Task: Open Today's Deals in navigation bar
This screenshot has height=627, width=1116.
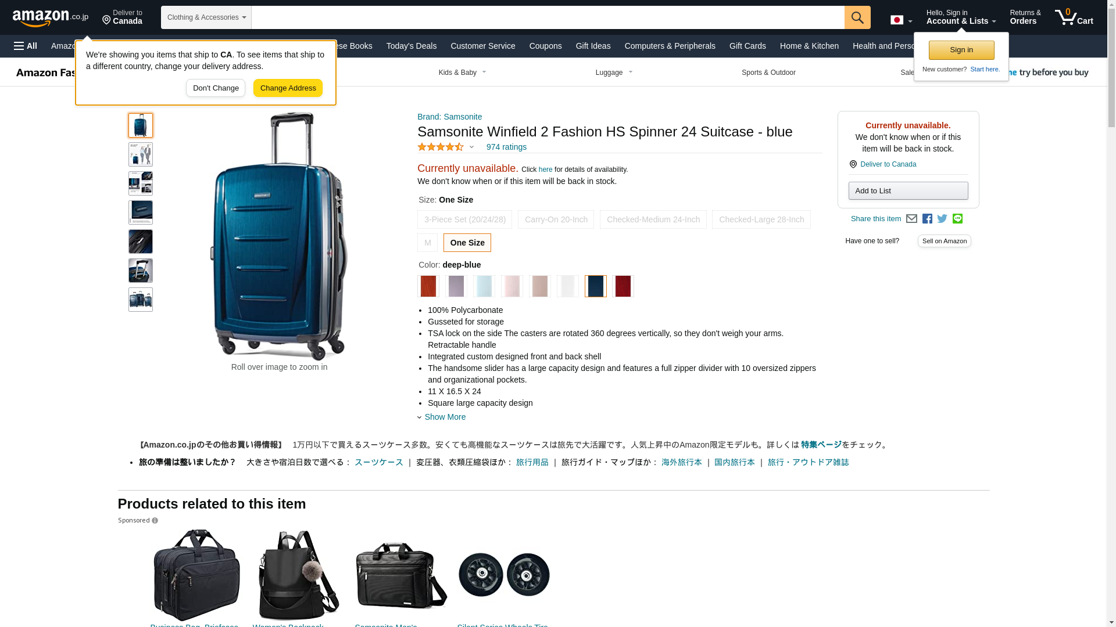Action: [412, 46]
